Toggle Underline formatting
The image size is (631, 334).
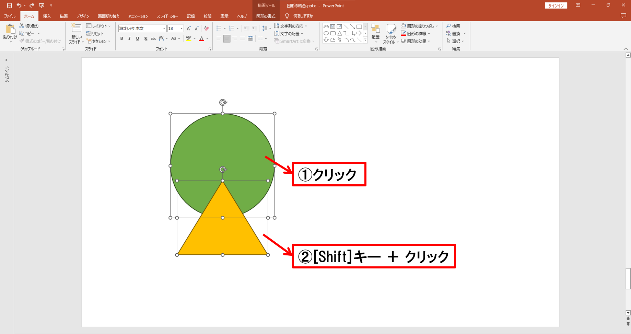pyautogui.click(x=137, y=38)
